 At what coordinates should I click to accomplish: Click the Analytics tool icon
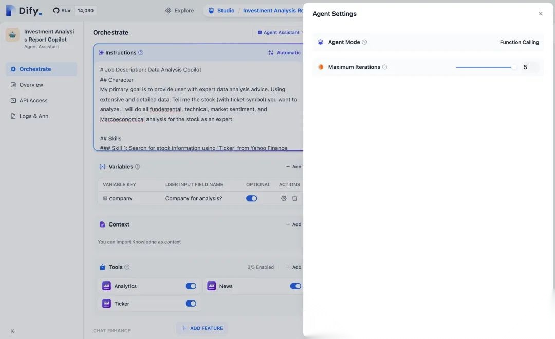106,286
